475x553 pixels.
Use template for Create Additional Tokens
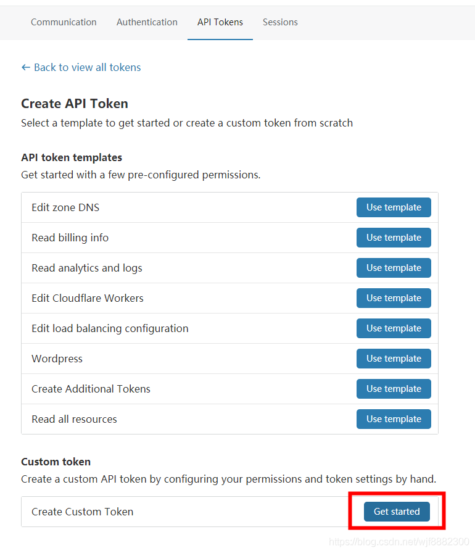(x=394, y=389)
